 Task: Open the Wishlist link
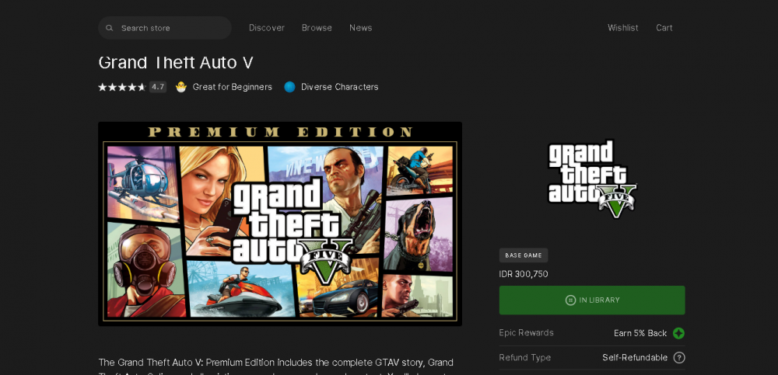coord(623,28)
